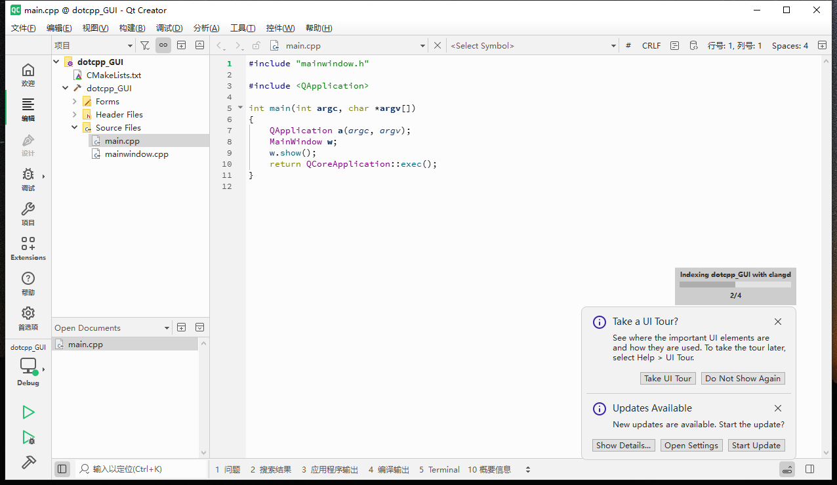Open the Select Symbol dropdown

[533, 46]
